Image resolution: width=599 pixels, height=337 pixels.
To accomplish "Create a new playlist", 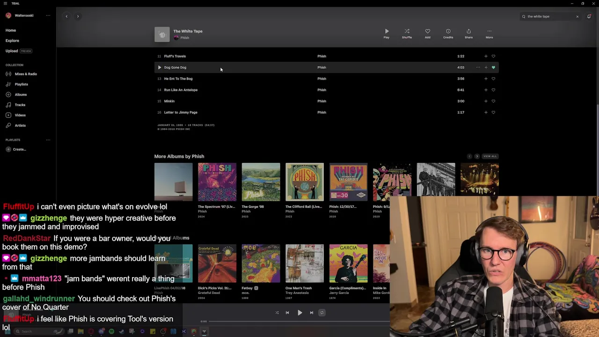I will (16, 149).
